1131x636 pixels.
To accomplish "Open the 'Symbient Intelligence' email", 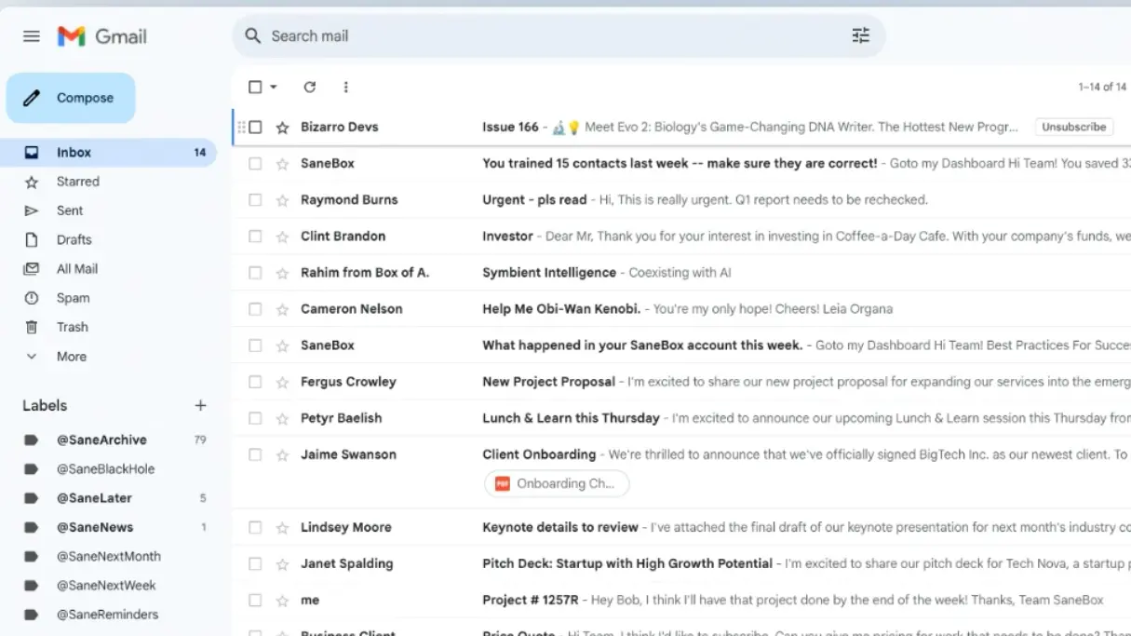I will pos(680,272).
